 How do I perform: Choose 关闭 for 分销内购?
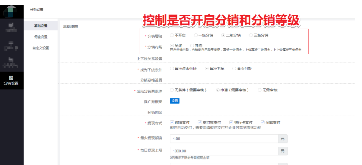pyautogui.click(x=172, y=46)
